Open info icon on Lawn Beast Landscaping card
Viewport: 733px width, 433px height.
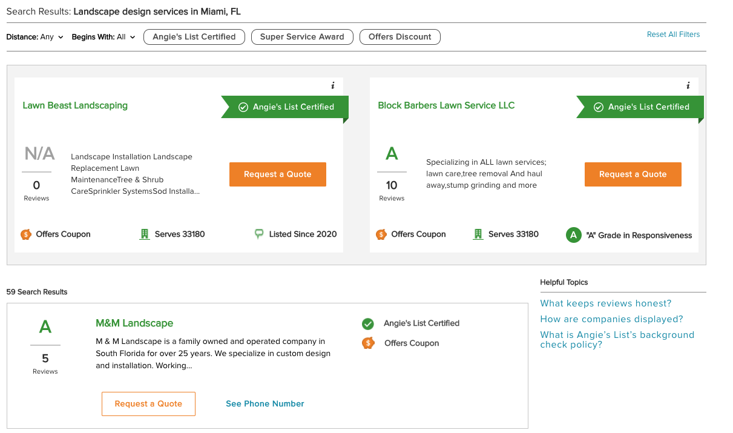pos(333,86)
